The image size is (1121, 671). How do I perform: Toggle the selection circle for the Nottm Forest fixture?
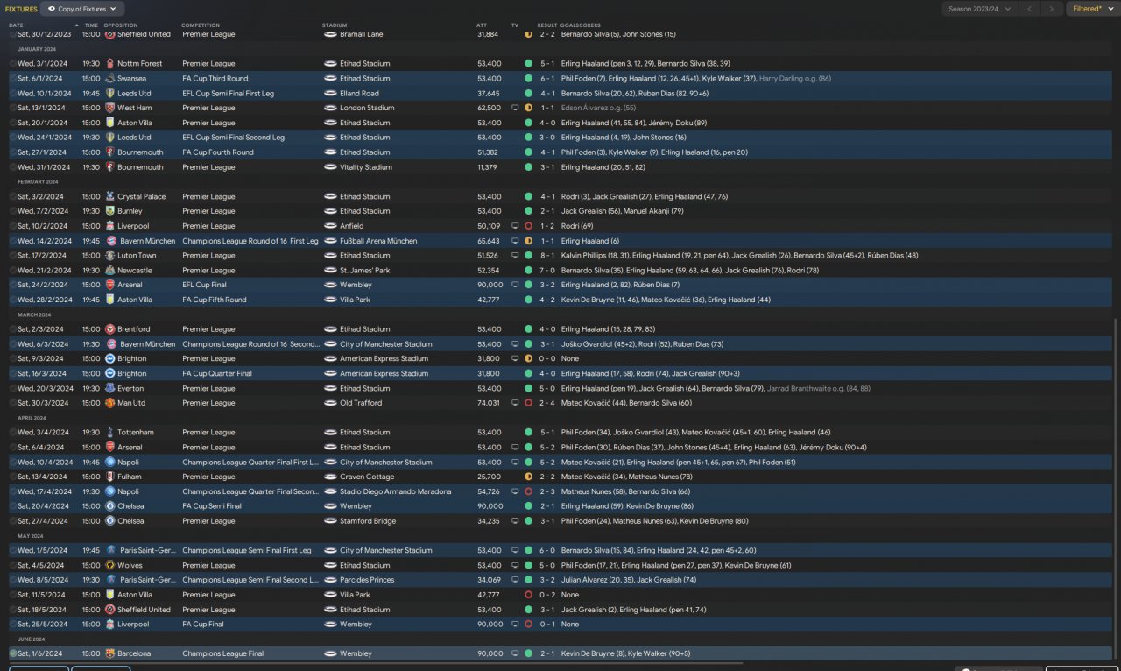point(13,64)
